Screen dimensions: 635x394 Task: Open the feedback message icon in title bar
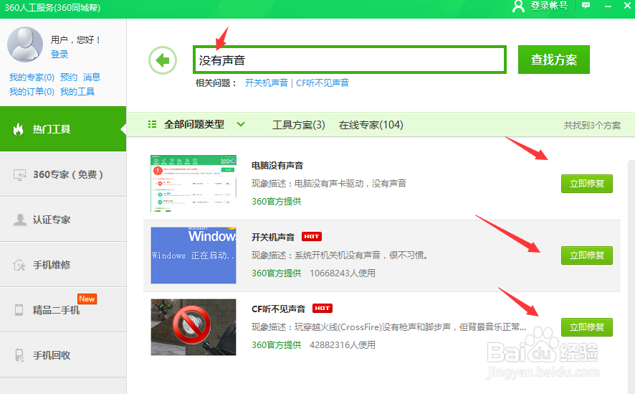click(x=586, y=6)
